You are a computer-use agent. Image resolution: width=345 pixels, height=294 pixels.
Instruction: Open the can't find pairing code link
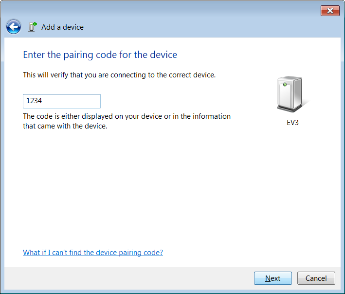(x=93, y=253)
